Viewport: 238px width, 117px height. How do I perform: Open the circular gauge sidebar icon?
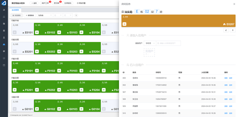(4, 58)
